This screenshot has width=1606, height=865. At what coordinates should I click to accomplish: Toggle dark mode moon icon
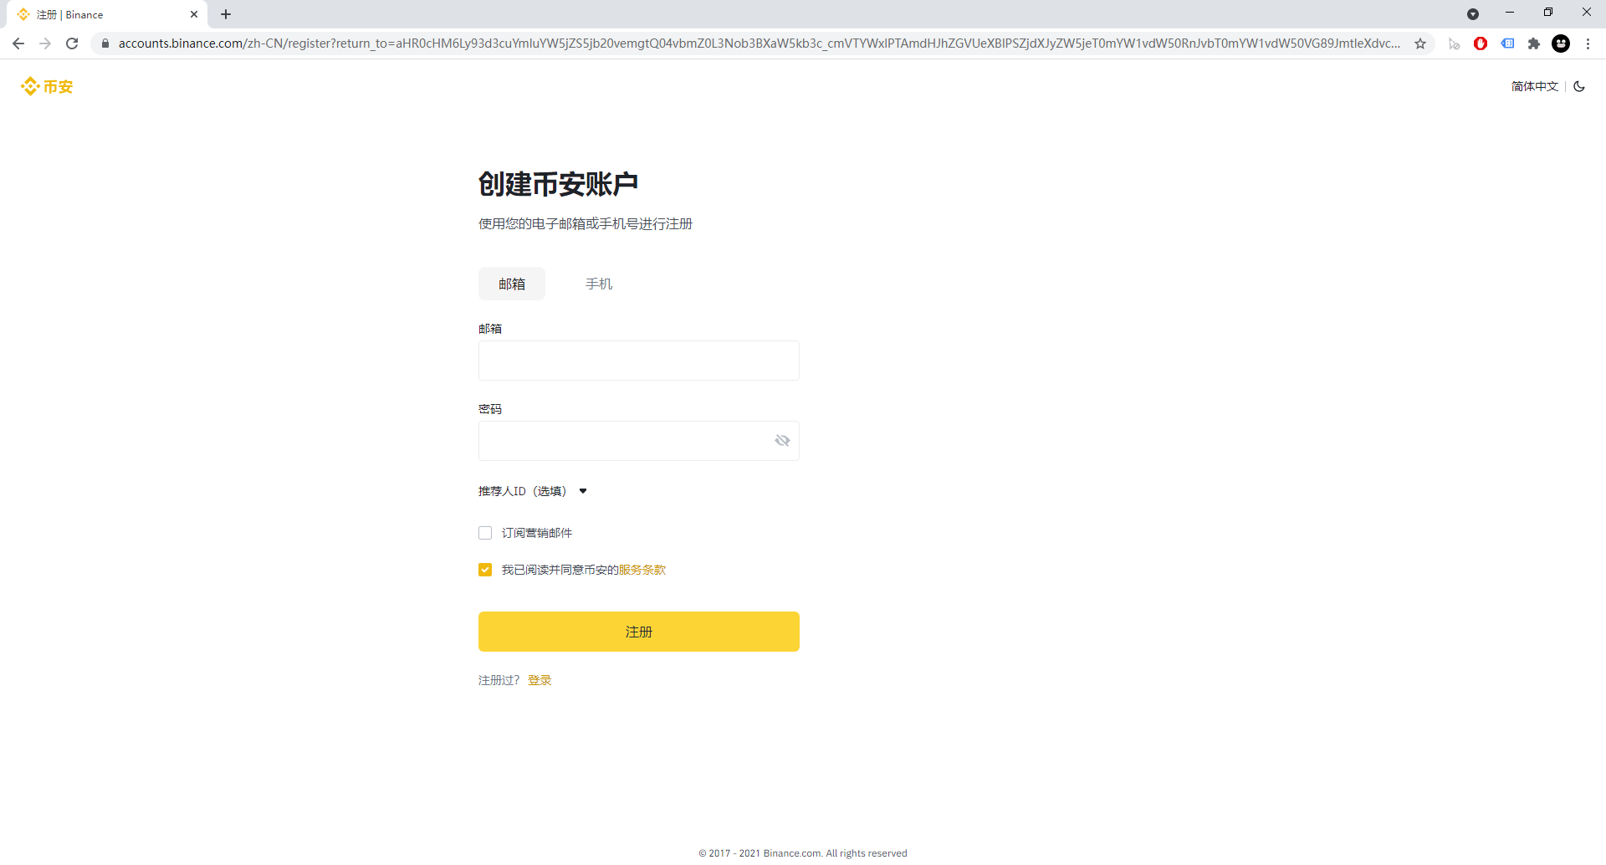point(1579,86)
